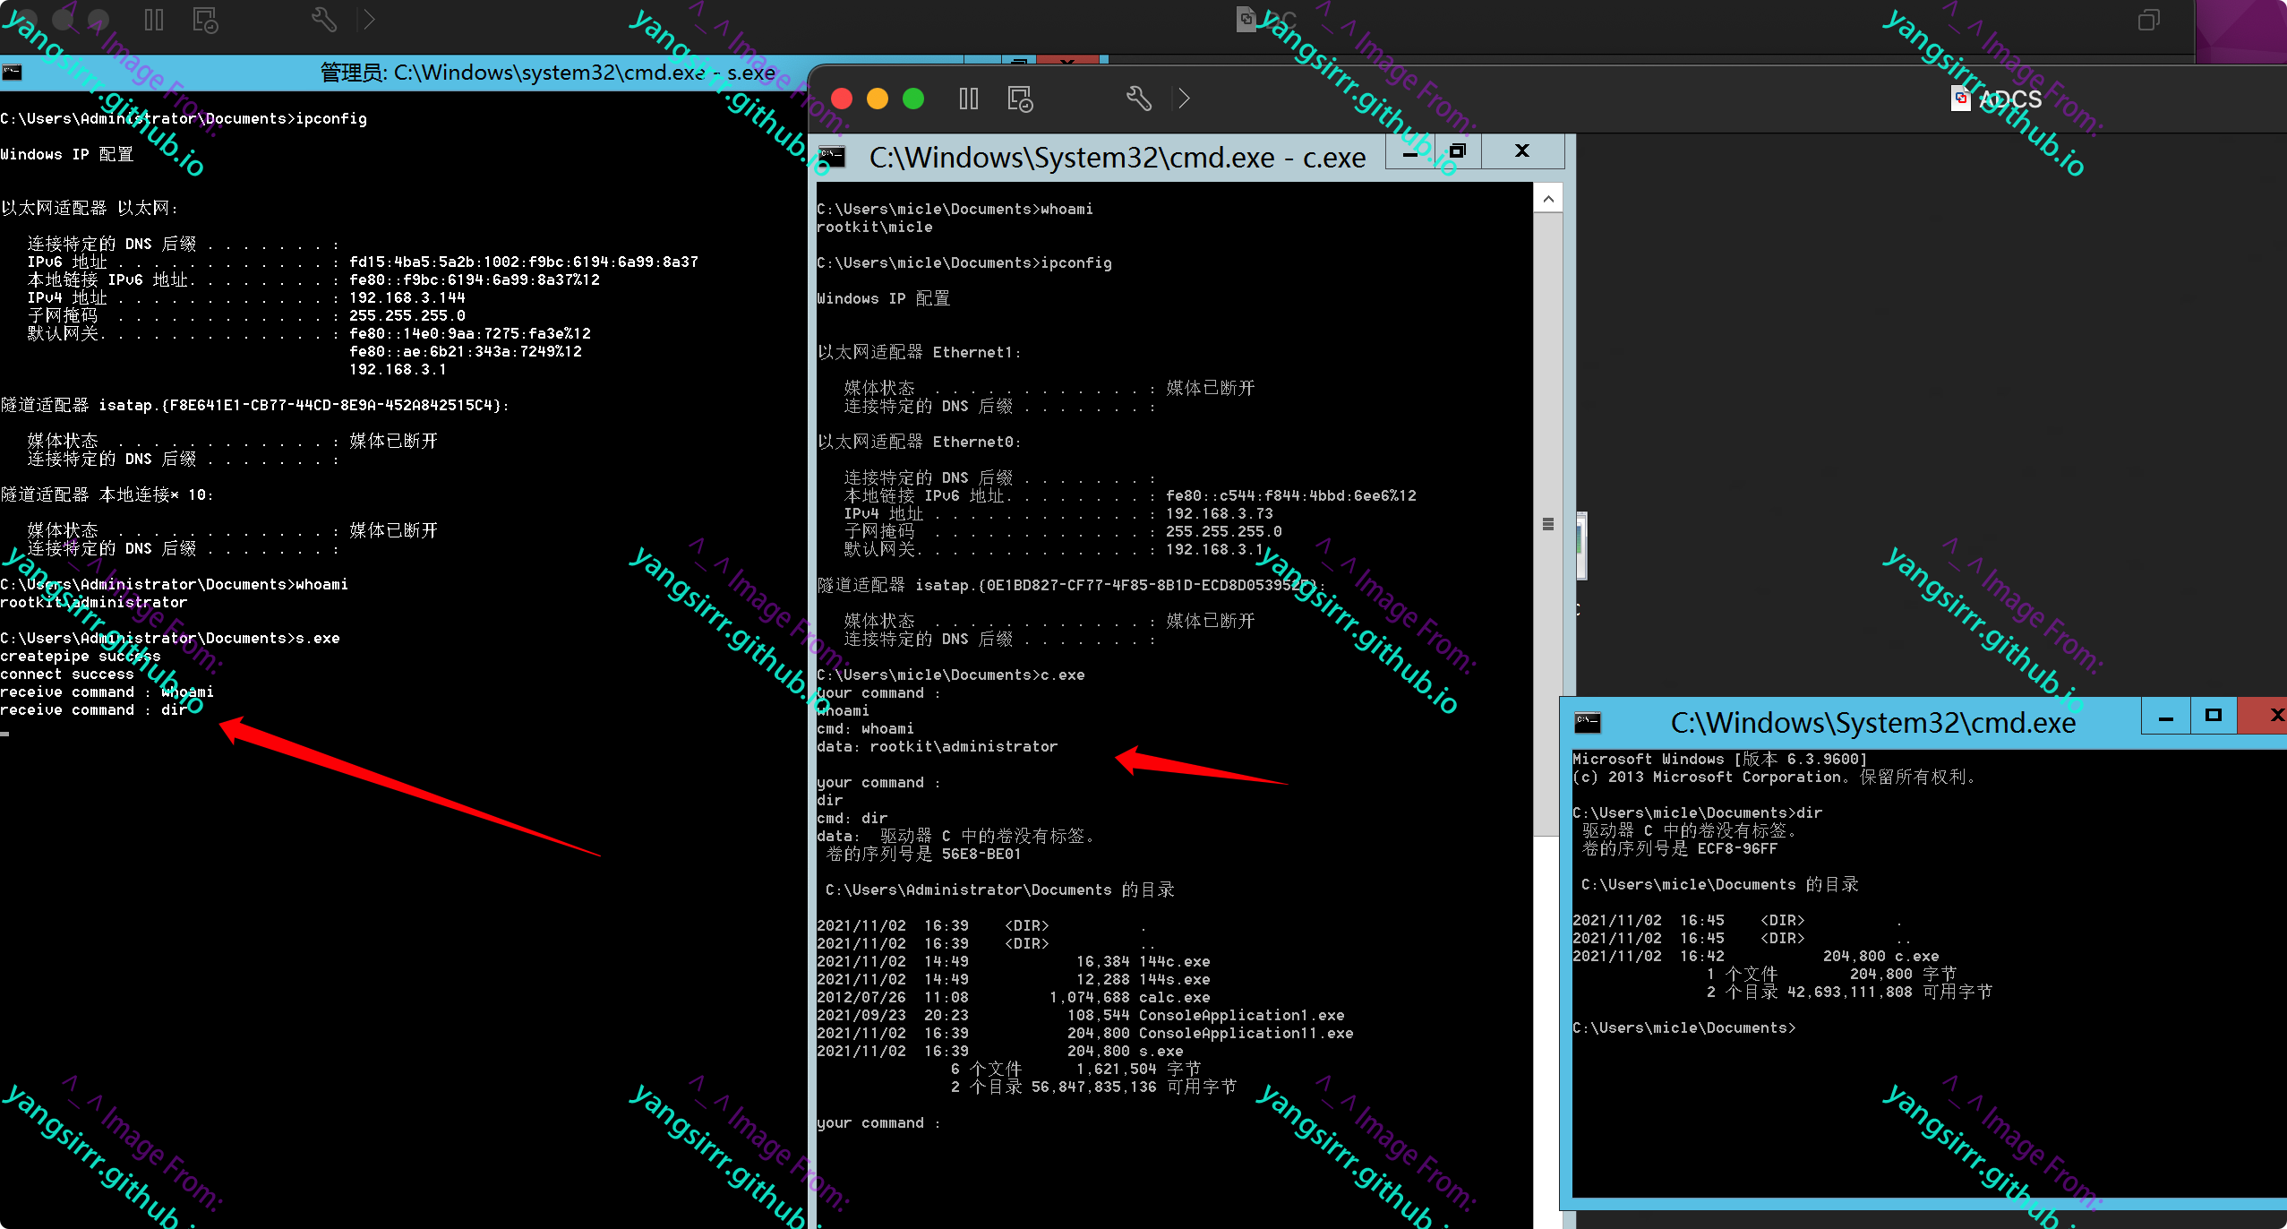The image size is (2287, 1229).
Task: Click red close button of ADCS window
Action: click(842, 99)
